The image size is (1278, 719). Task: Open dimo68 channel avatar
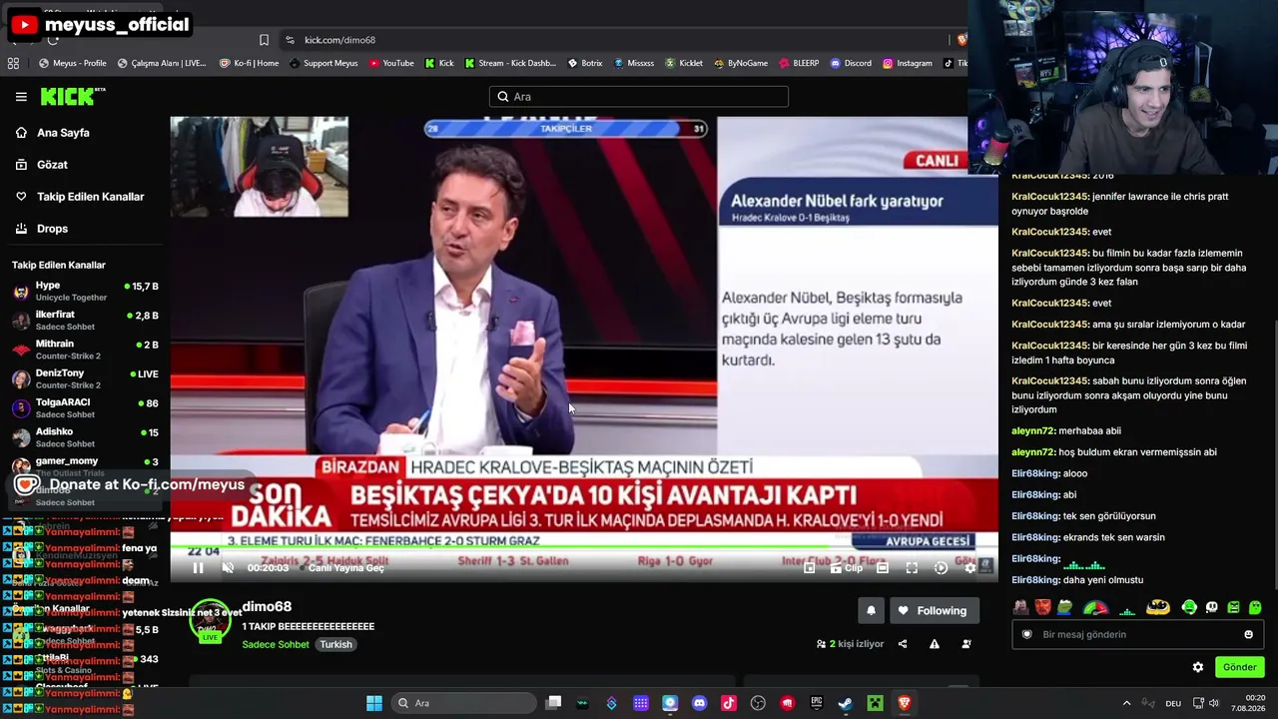(210, 621)
